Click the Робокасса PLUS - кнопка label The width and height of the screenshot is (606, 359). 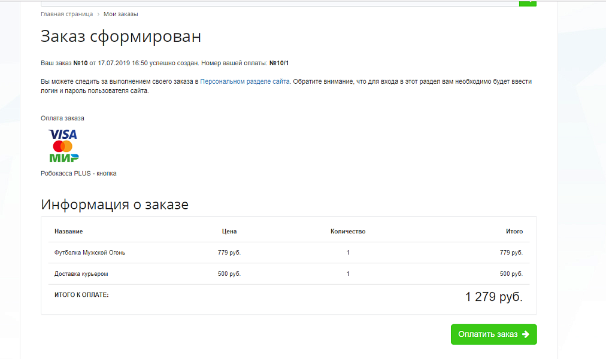[78, 174]
